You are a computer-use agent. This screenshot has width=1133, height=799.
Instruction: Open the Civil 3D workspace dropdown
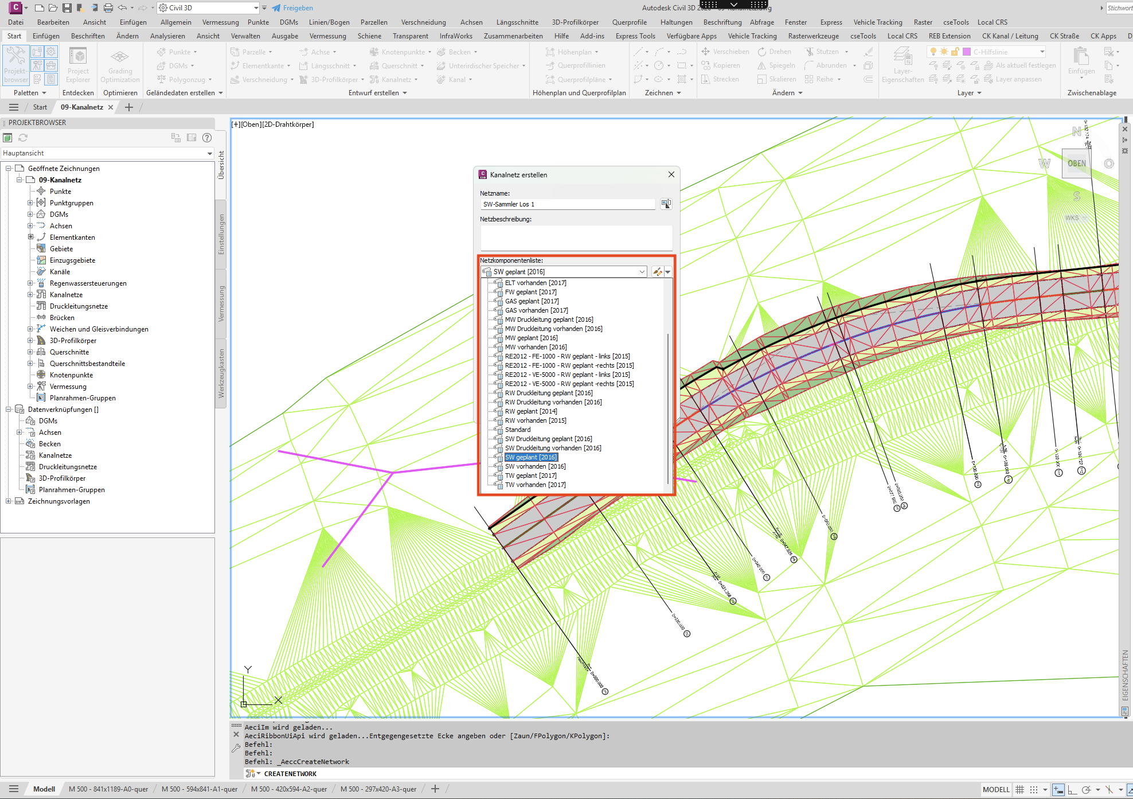coord(209,8)
